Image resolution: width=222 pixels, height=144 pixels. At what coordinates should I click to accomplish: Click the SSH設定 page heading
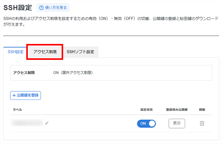[18, 7]
